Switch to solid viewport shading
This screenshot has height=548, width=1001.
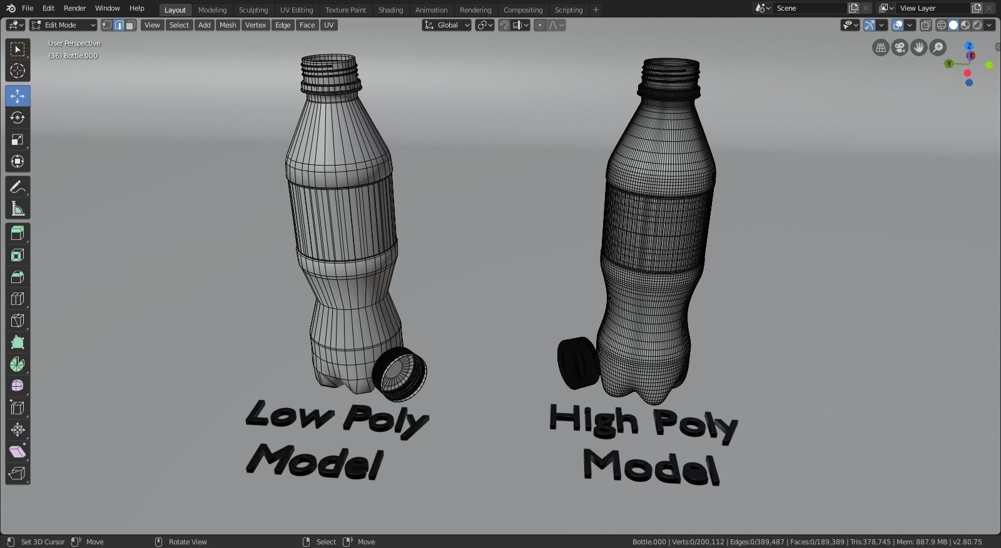tap(953, 25)
